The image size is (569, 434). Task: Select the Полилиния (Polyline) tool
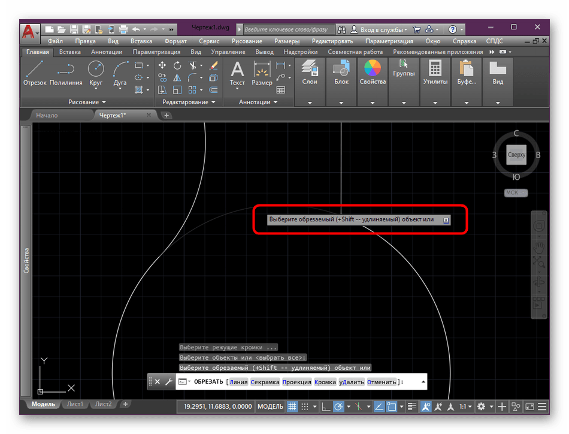coord(66,72)
